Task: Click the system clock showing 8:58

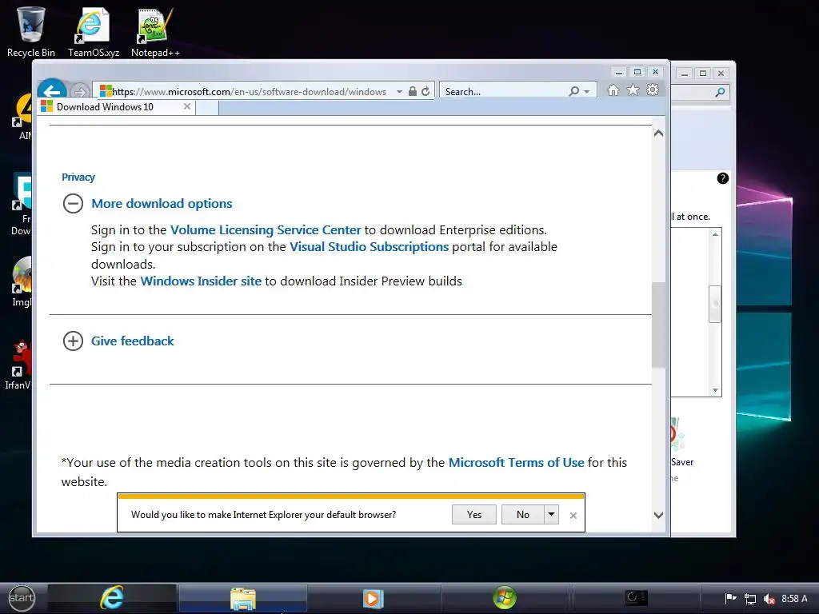Action: [794, 599]
